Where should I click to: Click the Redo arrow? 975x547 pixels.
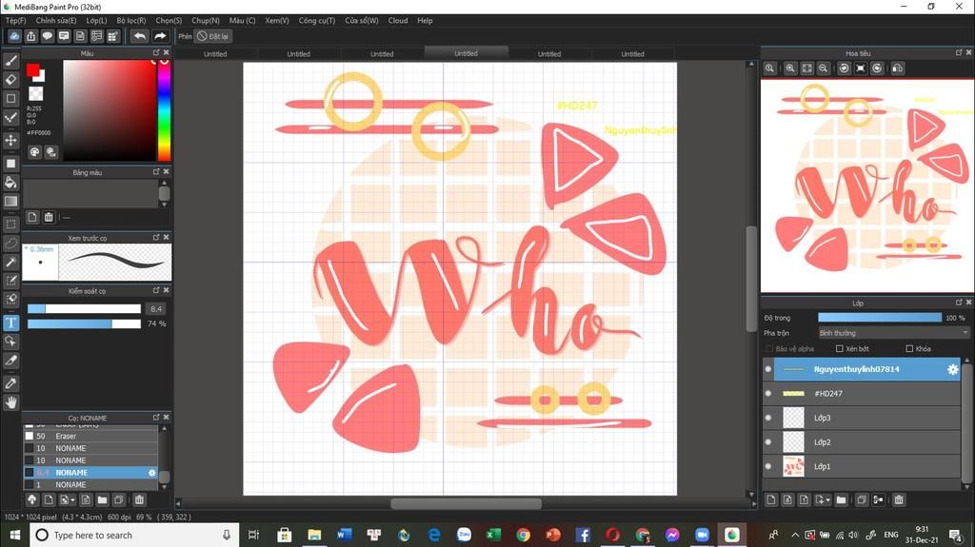[160, 36]
